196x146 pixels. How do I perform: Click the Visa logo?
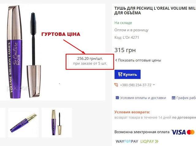click(179, 132)
